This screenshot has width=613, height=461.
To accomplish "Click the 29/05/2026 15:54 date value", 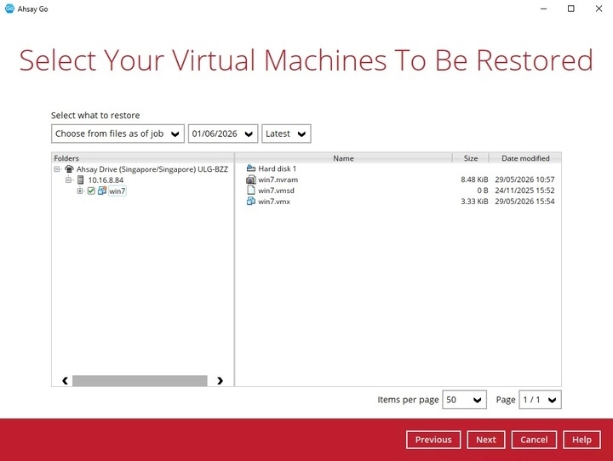I will point(524,202).
